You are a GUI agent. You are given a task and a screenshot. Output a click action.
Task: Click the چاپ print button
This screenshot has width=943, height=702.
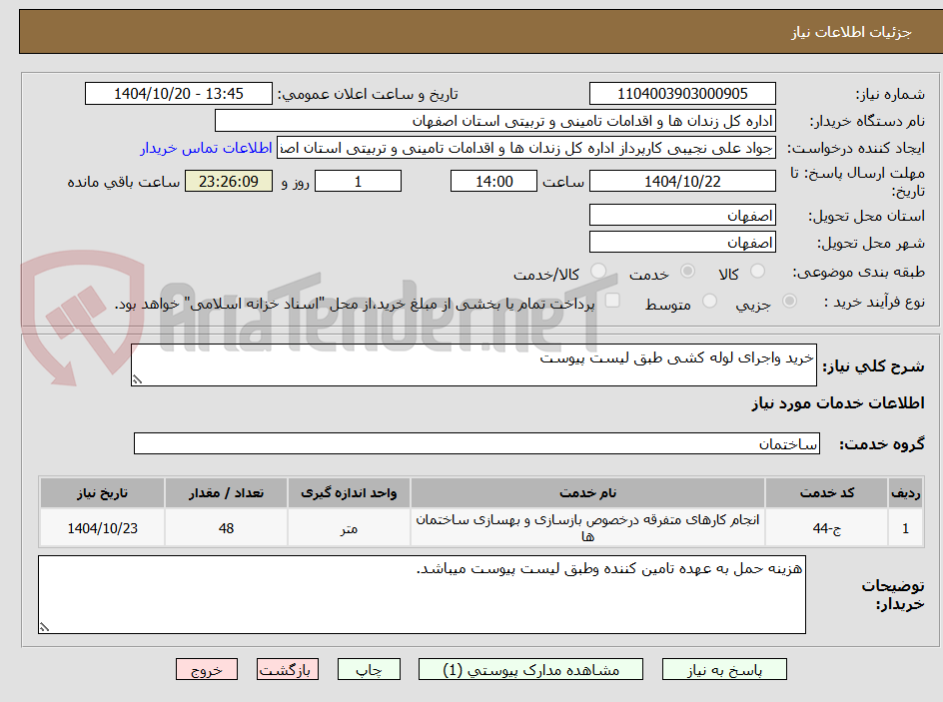point(369,669)
